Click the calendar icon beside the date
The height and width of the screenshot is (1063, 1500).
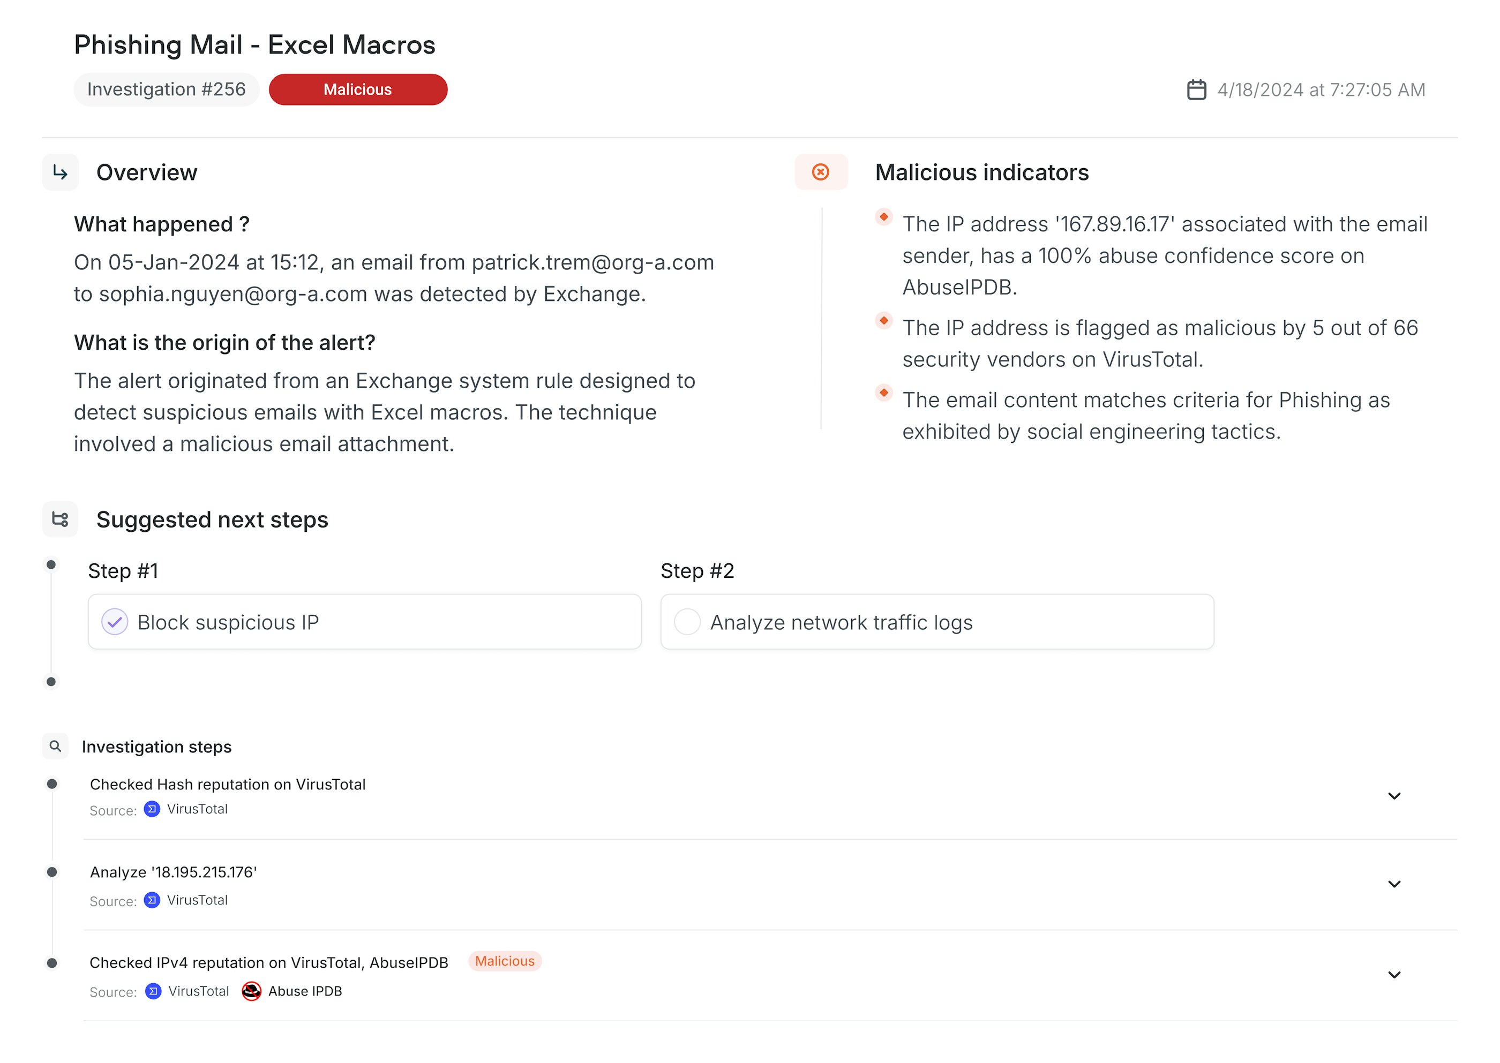pos(1196,89)
